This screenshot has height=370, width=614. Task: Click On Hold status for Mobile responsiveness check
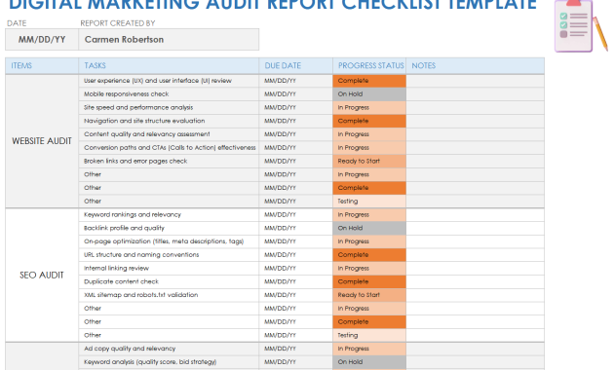pyautogui.click(x=369, y=94)
